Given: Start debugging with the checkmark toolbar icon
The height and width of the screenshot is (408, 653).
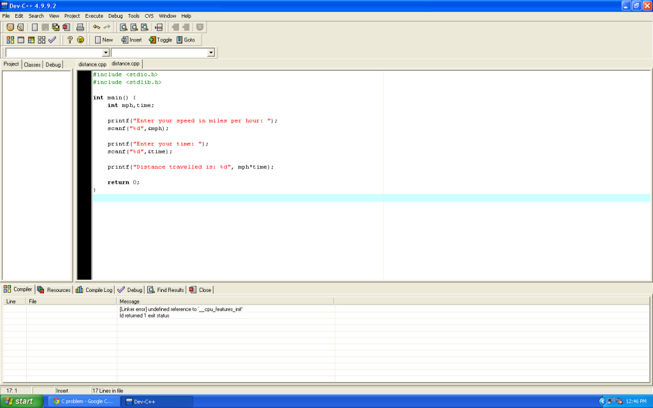Looking at the screenshot, I should tap(52, 40).
